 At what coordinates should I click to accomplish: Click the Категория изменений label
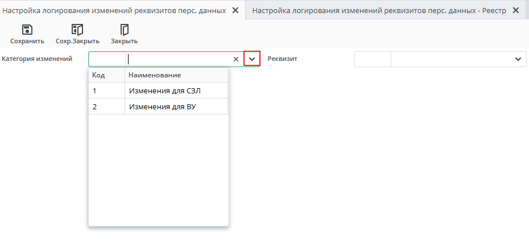[x=37, y=59]
